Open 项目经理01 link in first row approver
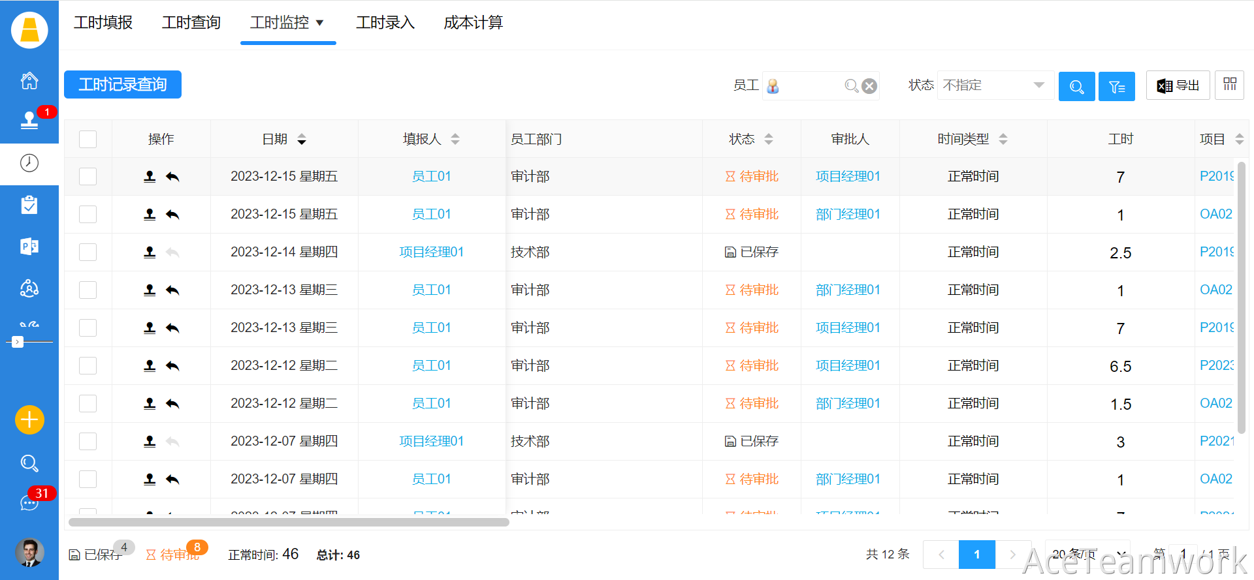Screen dimensions: 1254x580 coord(848,176)
